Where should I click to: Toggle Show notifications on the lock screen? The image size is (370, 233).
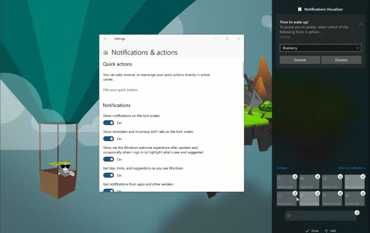[109, 123]
